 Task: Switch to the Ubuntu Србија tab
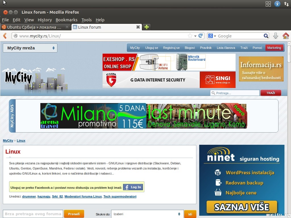tap(35, 27)
